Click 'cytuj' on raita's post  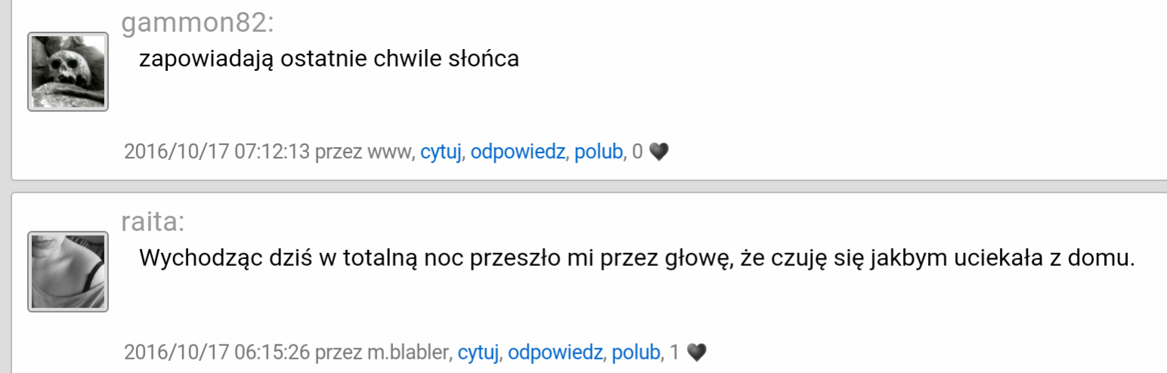(478, 352)
